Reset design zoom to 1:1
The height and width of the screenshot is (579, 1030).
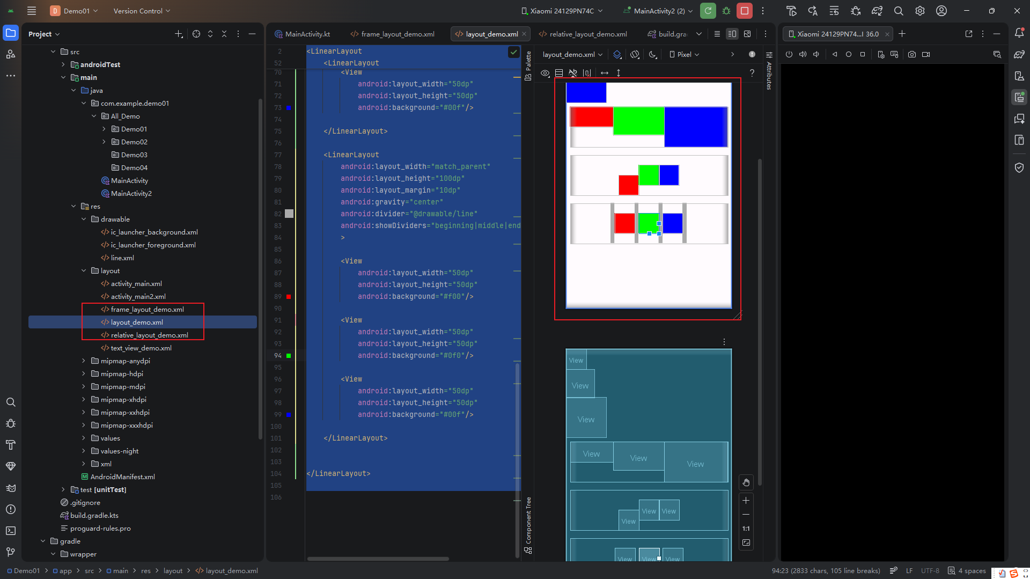pyautogui.click(x=746, y=529)
